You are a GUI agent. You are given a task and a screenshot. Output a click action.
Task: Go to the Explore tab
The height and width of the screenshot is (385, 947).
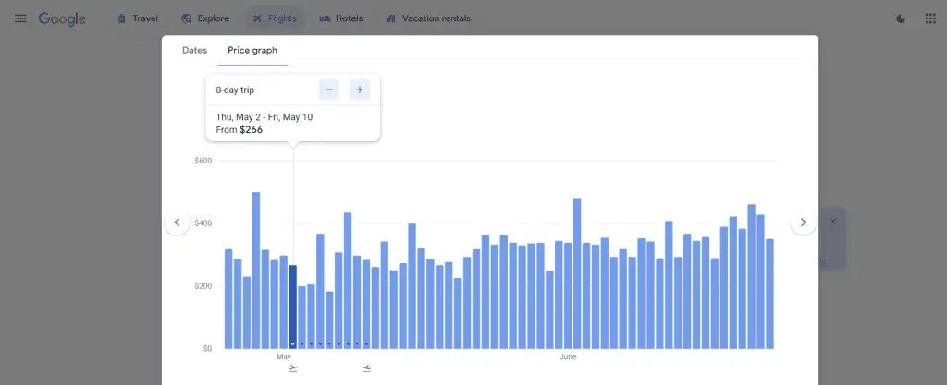[x=205, y=18]
